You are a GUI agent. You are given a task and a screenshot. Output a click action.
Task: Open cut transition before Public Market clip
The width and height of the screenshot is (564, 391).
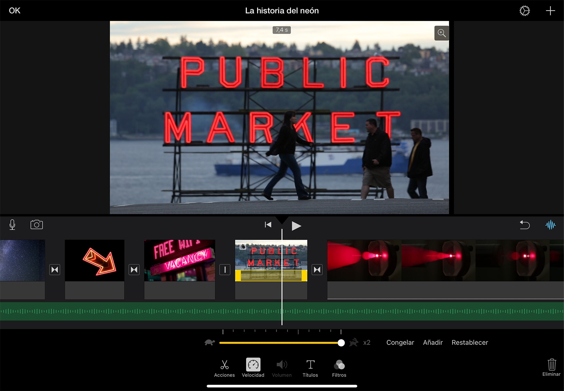(x=225, y=270)
